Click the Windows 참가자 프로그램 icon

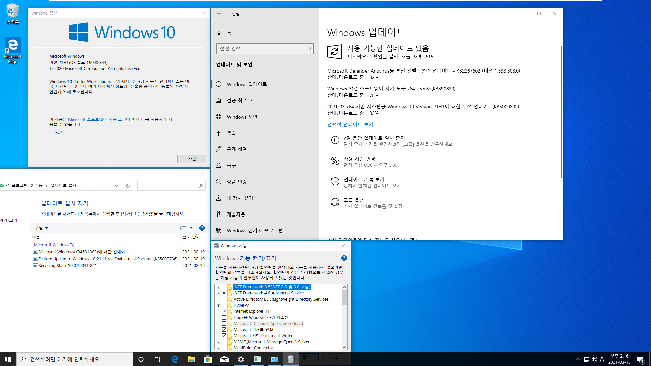tap(219, 230)
